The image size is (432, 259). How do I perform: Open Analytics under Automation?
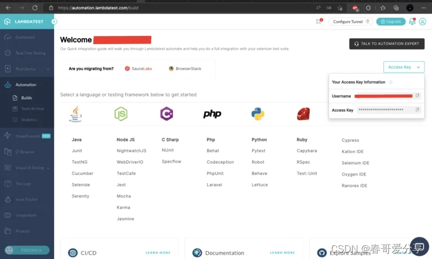[x=29, y=120]
